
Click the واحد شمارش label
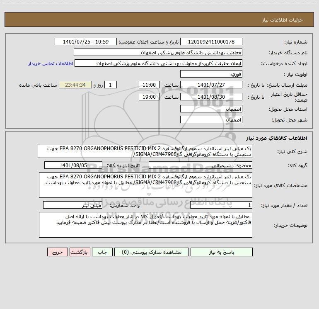[x=125, y=205]
